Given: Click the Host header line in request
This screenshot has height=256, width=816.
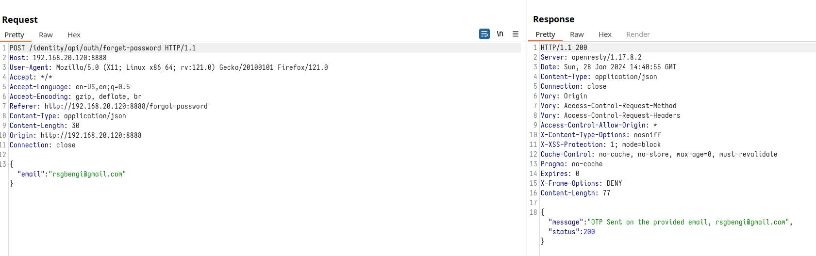Looking at the screenshot, I should click(x=58, y=58).
